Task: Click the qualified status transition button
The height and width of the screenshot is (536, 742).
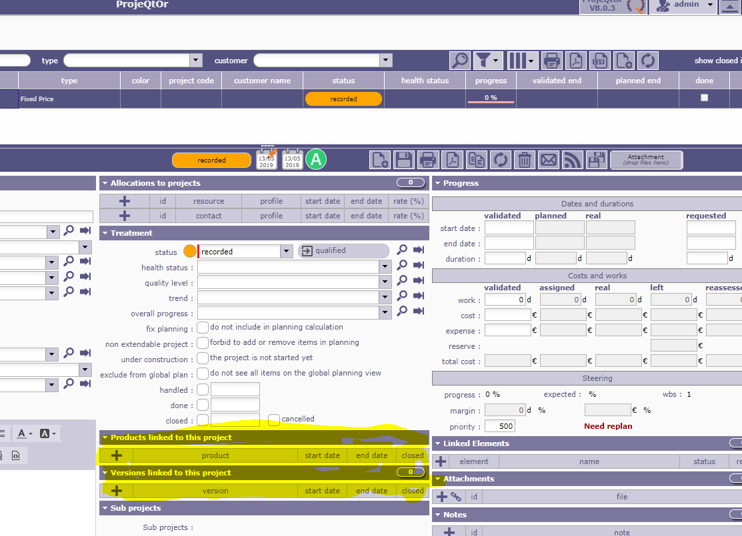Action: pos(343,251)
